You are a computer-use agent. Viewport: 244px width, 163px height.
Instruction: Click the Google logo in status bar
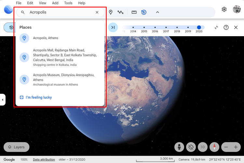tap(9, 159)
